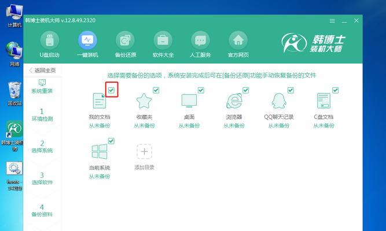This screenshot has height=231, width=386.
Task: Go to step 4 备份资料
Action: pyautogui.click(x=42, y=211)
